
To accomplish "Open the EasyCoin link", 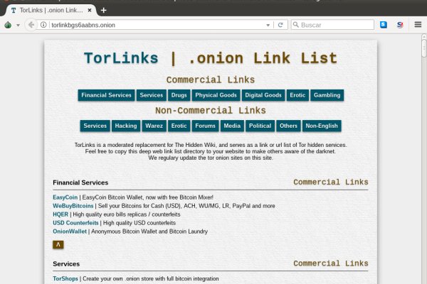I will coord(65,197).
